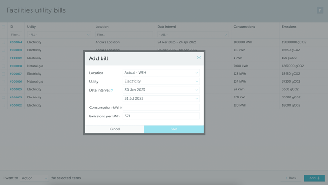Open bill #000038 link
The height and width of the screenshot is (185, 328).
16,66
